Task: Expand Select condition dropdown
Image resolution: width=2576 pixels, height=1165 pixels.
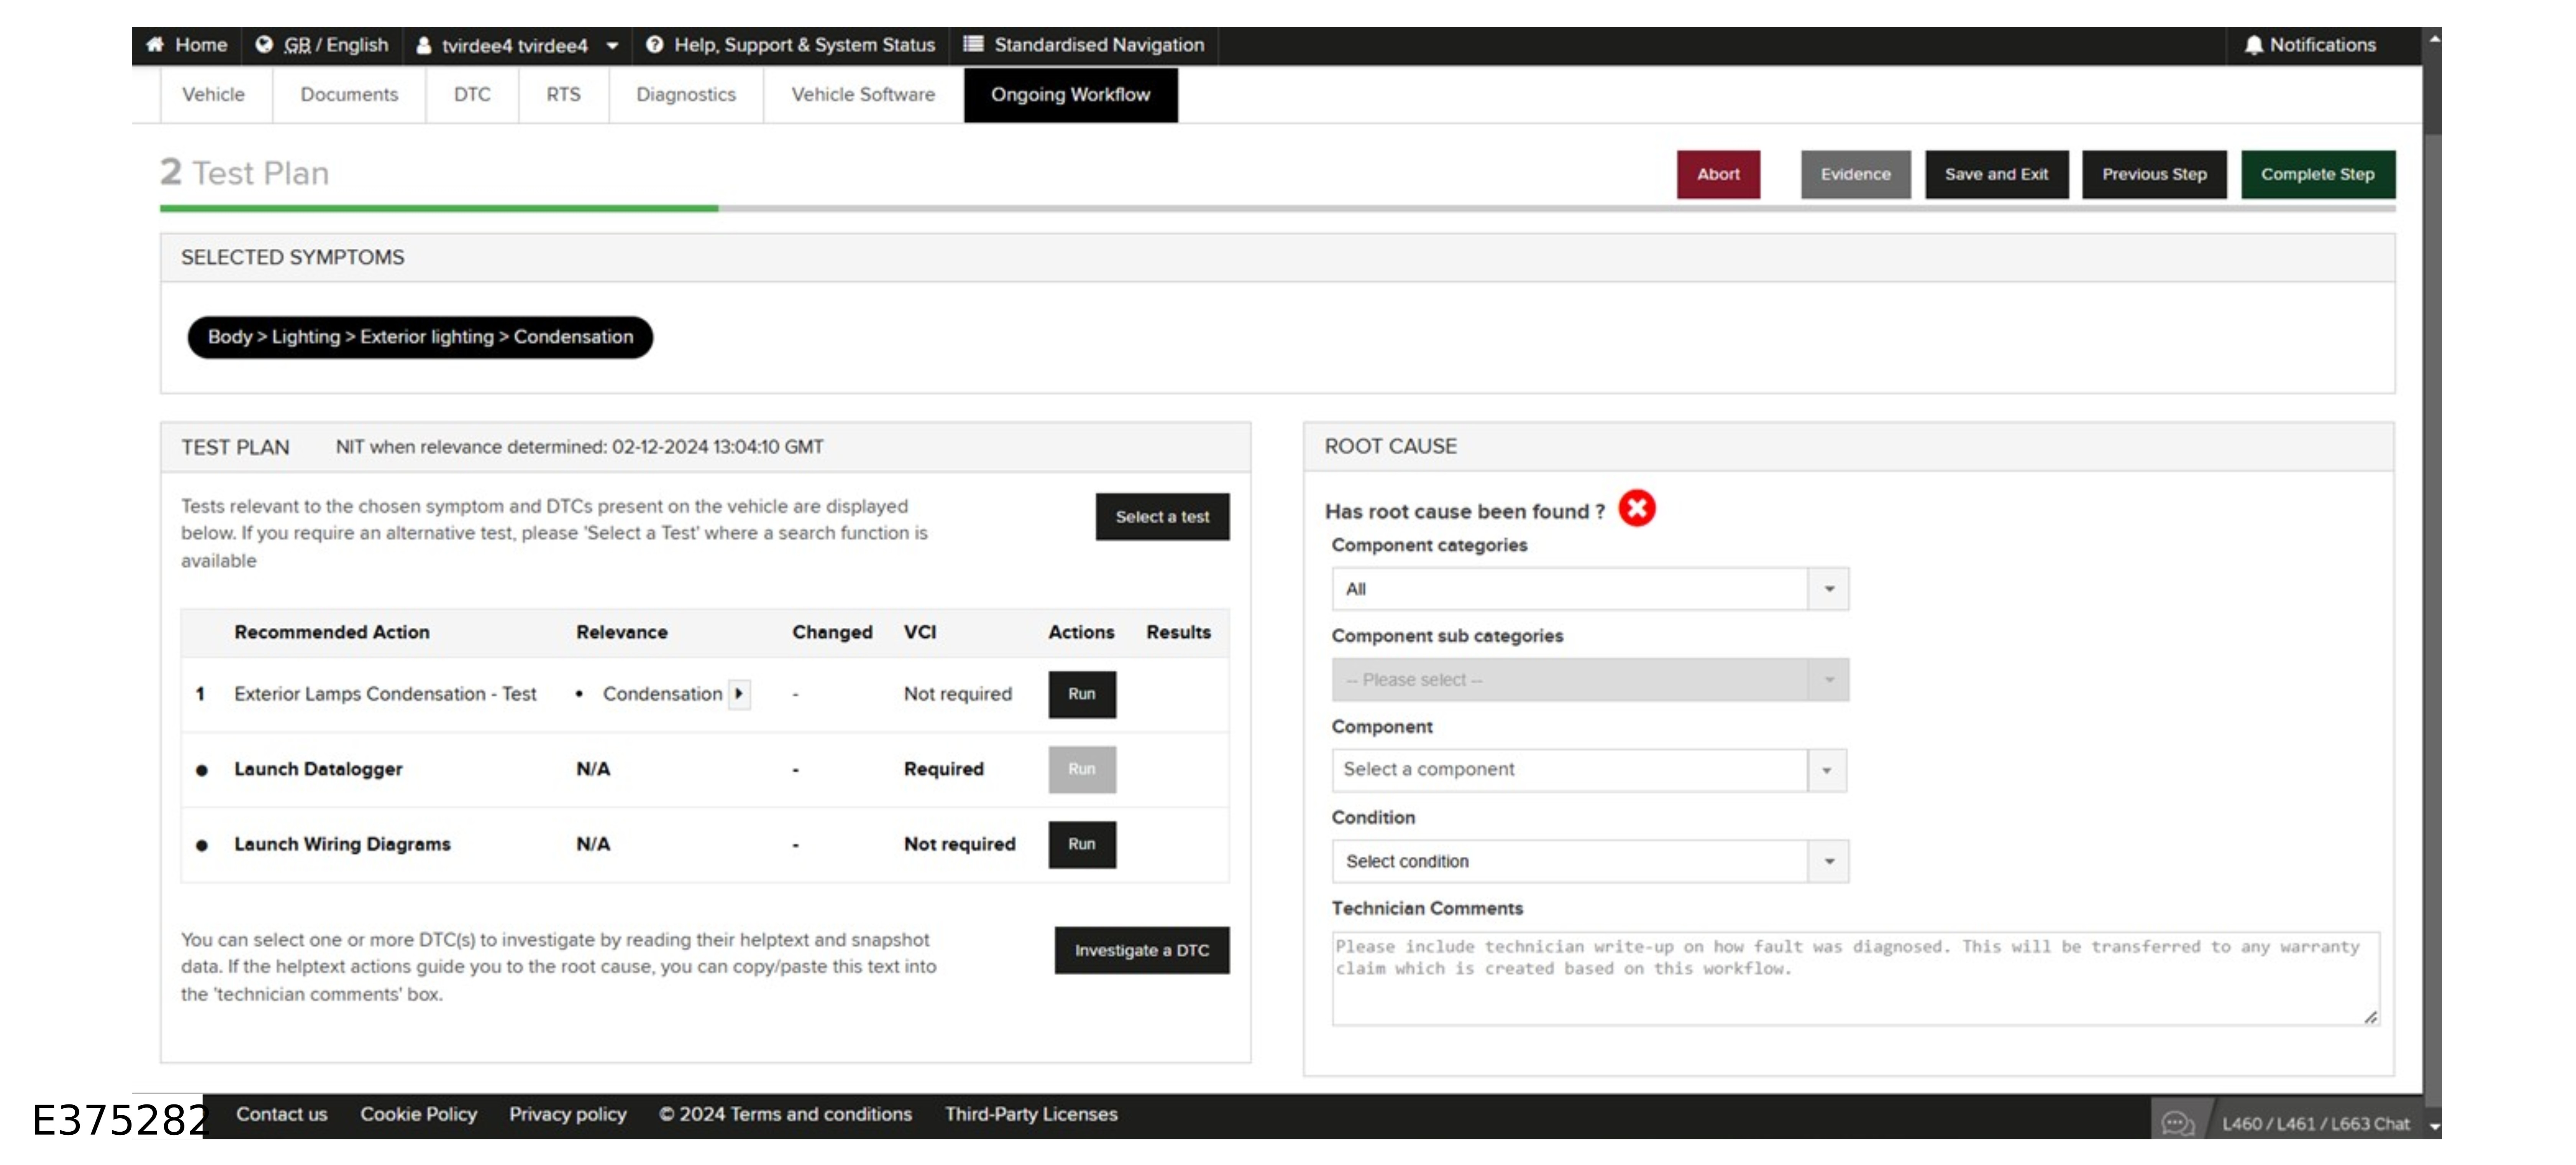Action: click(x=1828, y=861)
